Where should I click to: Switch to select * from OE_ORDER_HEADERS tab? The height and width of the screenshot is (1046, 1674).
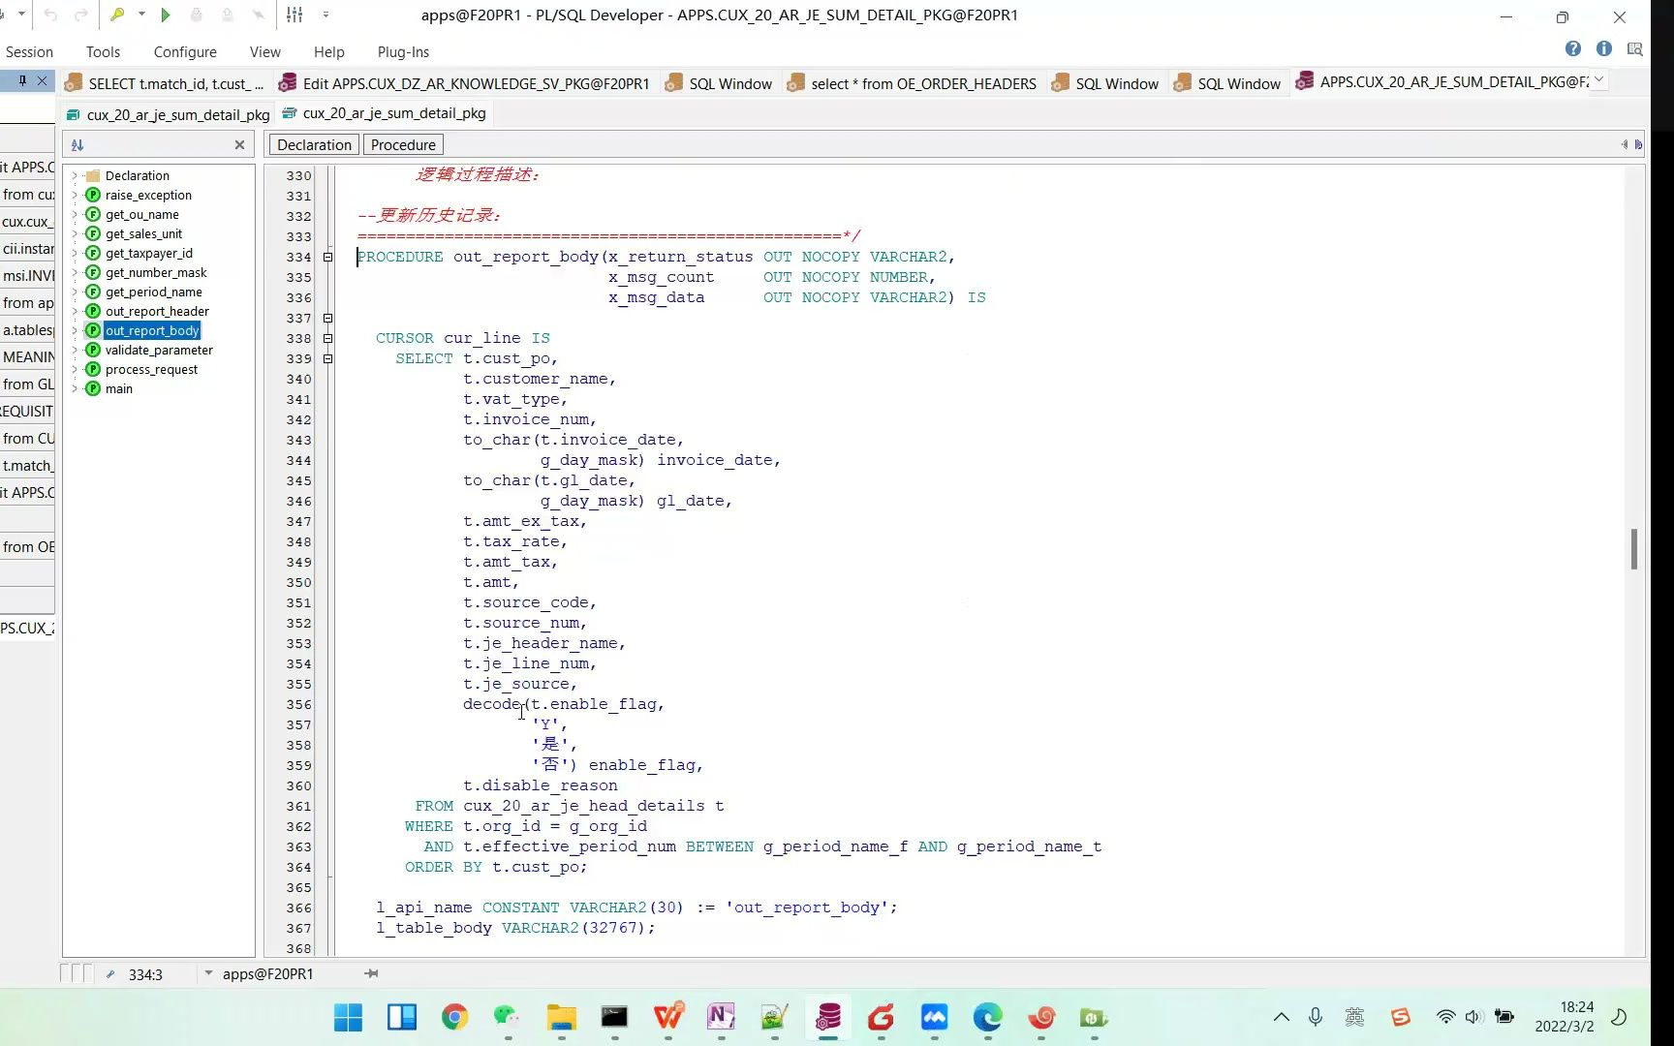click(913, 83)
